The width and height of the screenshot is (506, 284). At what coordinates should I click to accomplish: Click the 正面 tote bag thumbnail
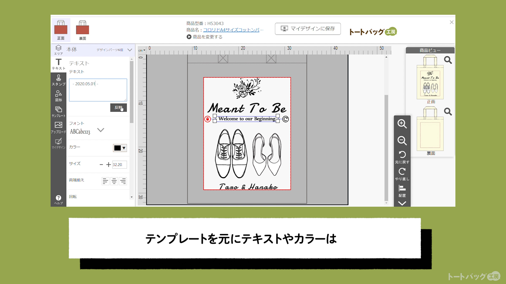click(x=430, y=77)
